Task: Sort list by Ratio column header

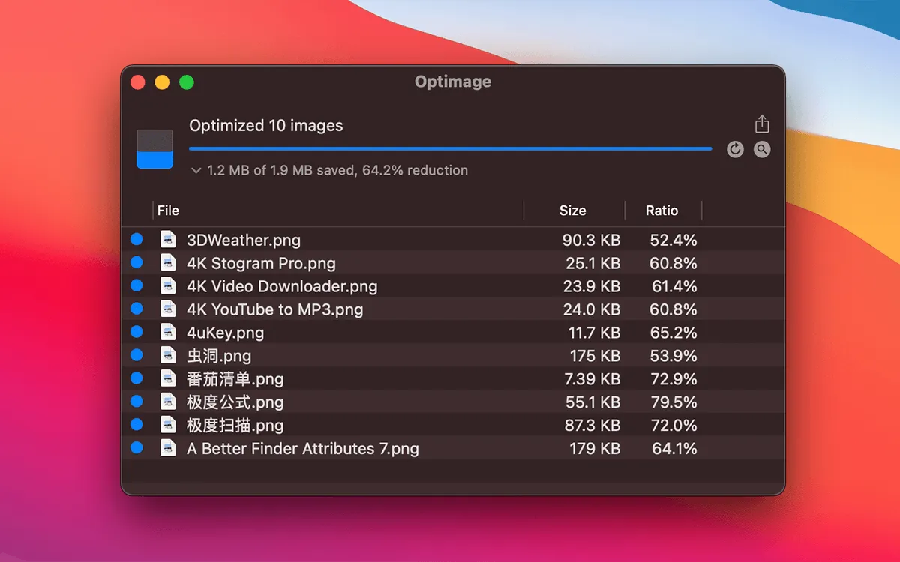Action: tap(661, 211)
